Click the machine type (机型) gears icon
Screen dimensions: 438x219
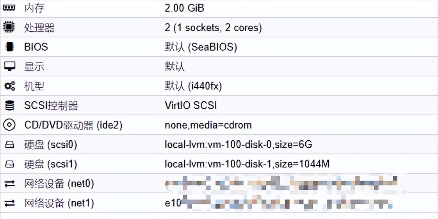click(9, 86)
